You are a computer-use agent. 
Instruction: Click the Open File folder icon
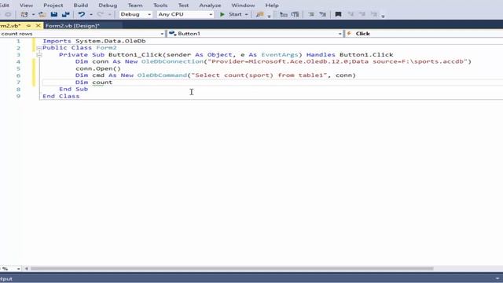point(42,14)
